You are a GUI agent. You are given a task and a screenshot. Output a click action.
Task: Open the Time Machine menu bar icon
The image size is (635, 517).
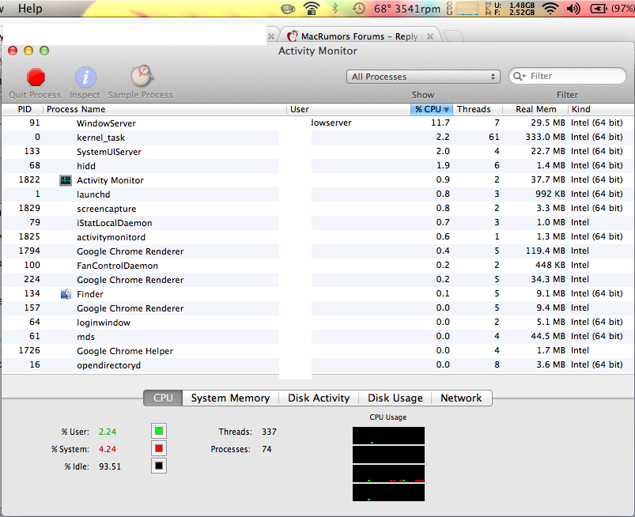point(358,8)
